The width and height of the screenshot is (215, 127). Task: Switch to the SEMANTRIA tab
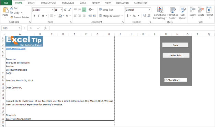pyautogui.click(x=140, y=3)
